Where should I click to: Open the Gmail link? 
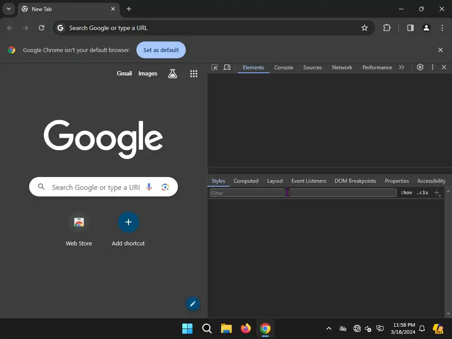[124, 74]
